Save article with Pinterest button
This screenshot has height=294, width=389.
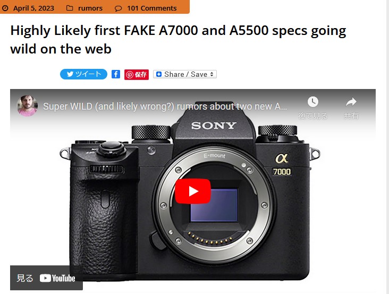coord(137,75)
